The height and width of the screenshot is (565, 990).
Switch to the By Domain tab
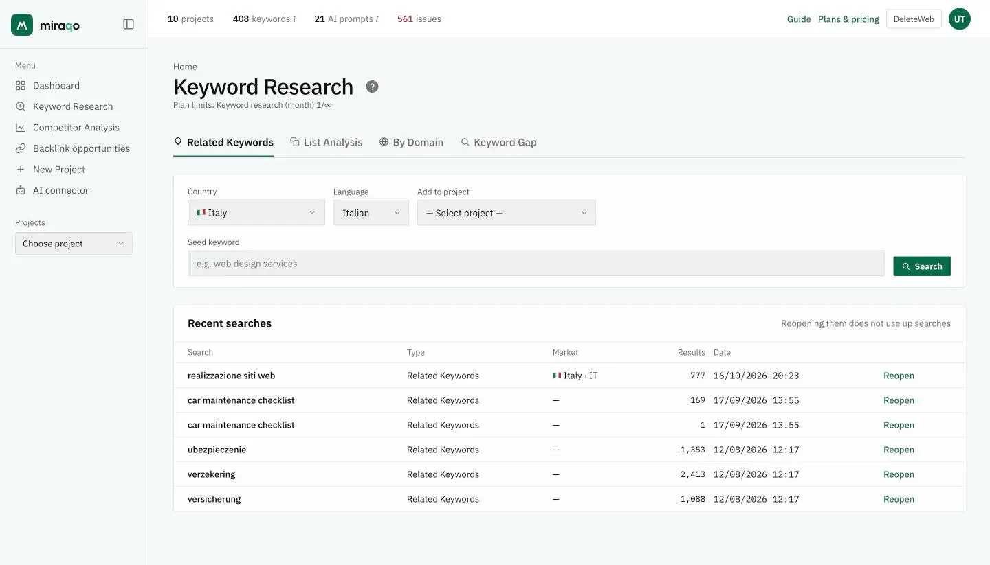coord(411,142)
